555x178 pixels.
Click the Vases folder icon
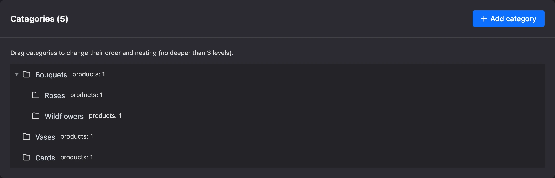(x=26, y=137)
